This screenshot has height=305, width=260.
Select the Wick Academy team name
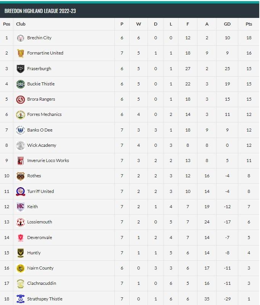tap(42, 145)
